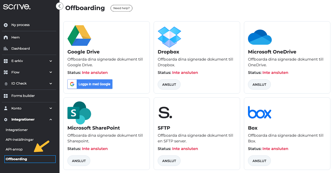Click the Box card title
This screenshot has height=173, width=333.
coord(253,128)
